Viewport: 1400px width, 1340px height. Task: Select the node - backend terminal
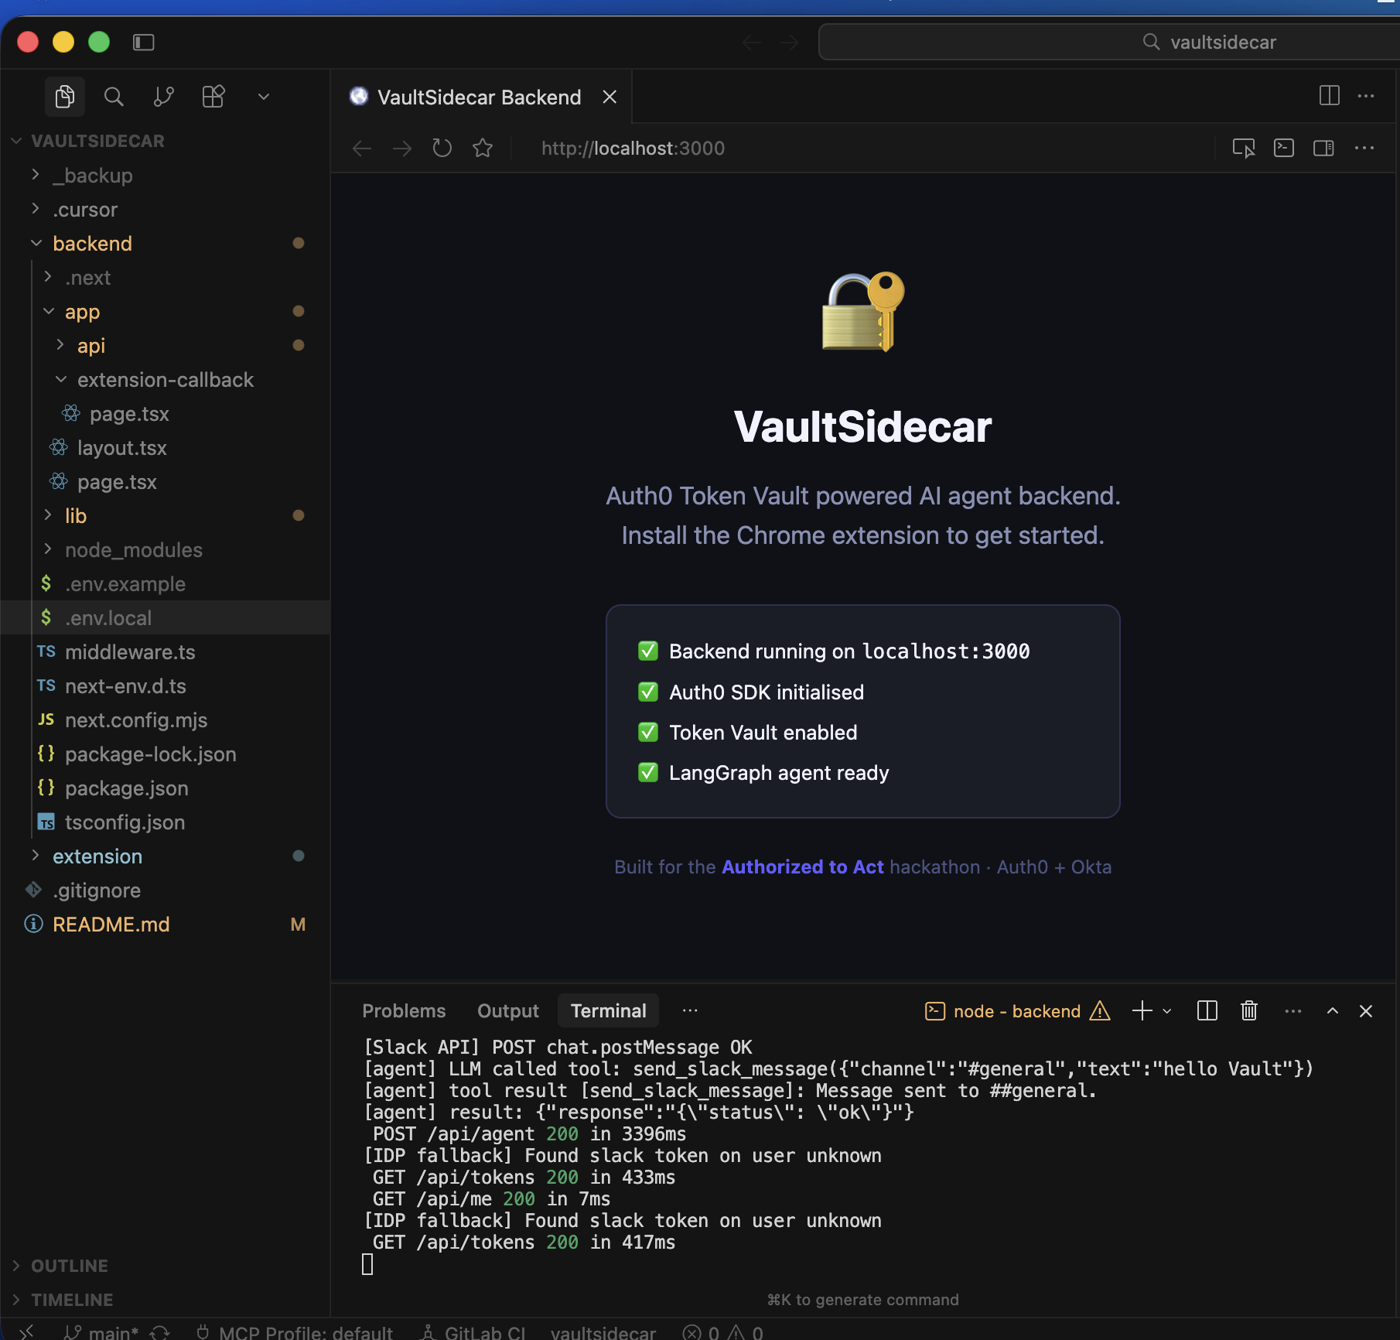[x=1017, y=1011]
